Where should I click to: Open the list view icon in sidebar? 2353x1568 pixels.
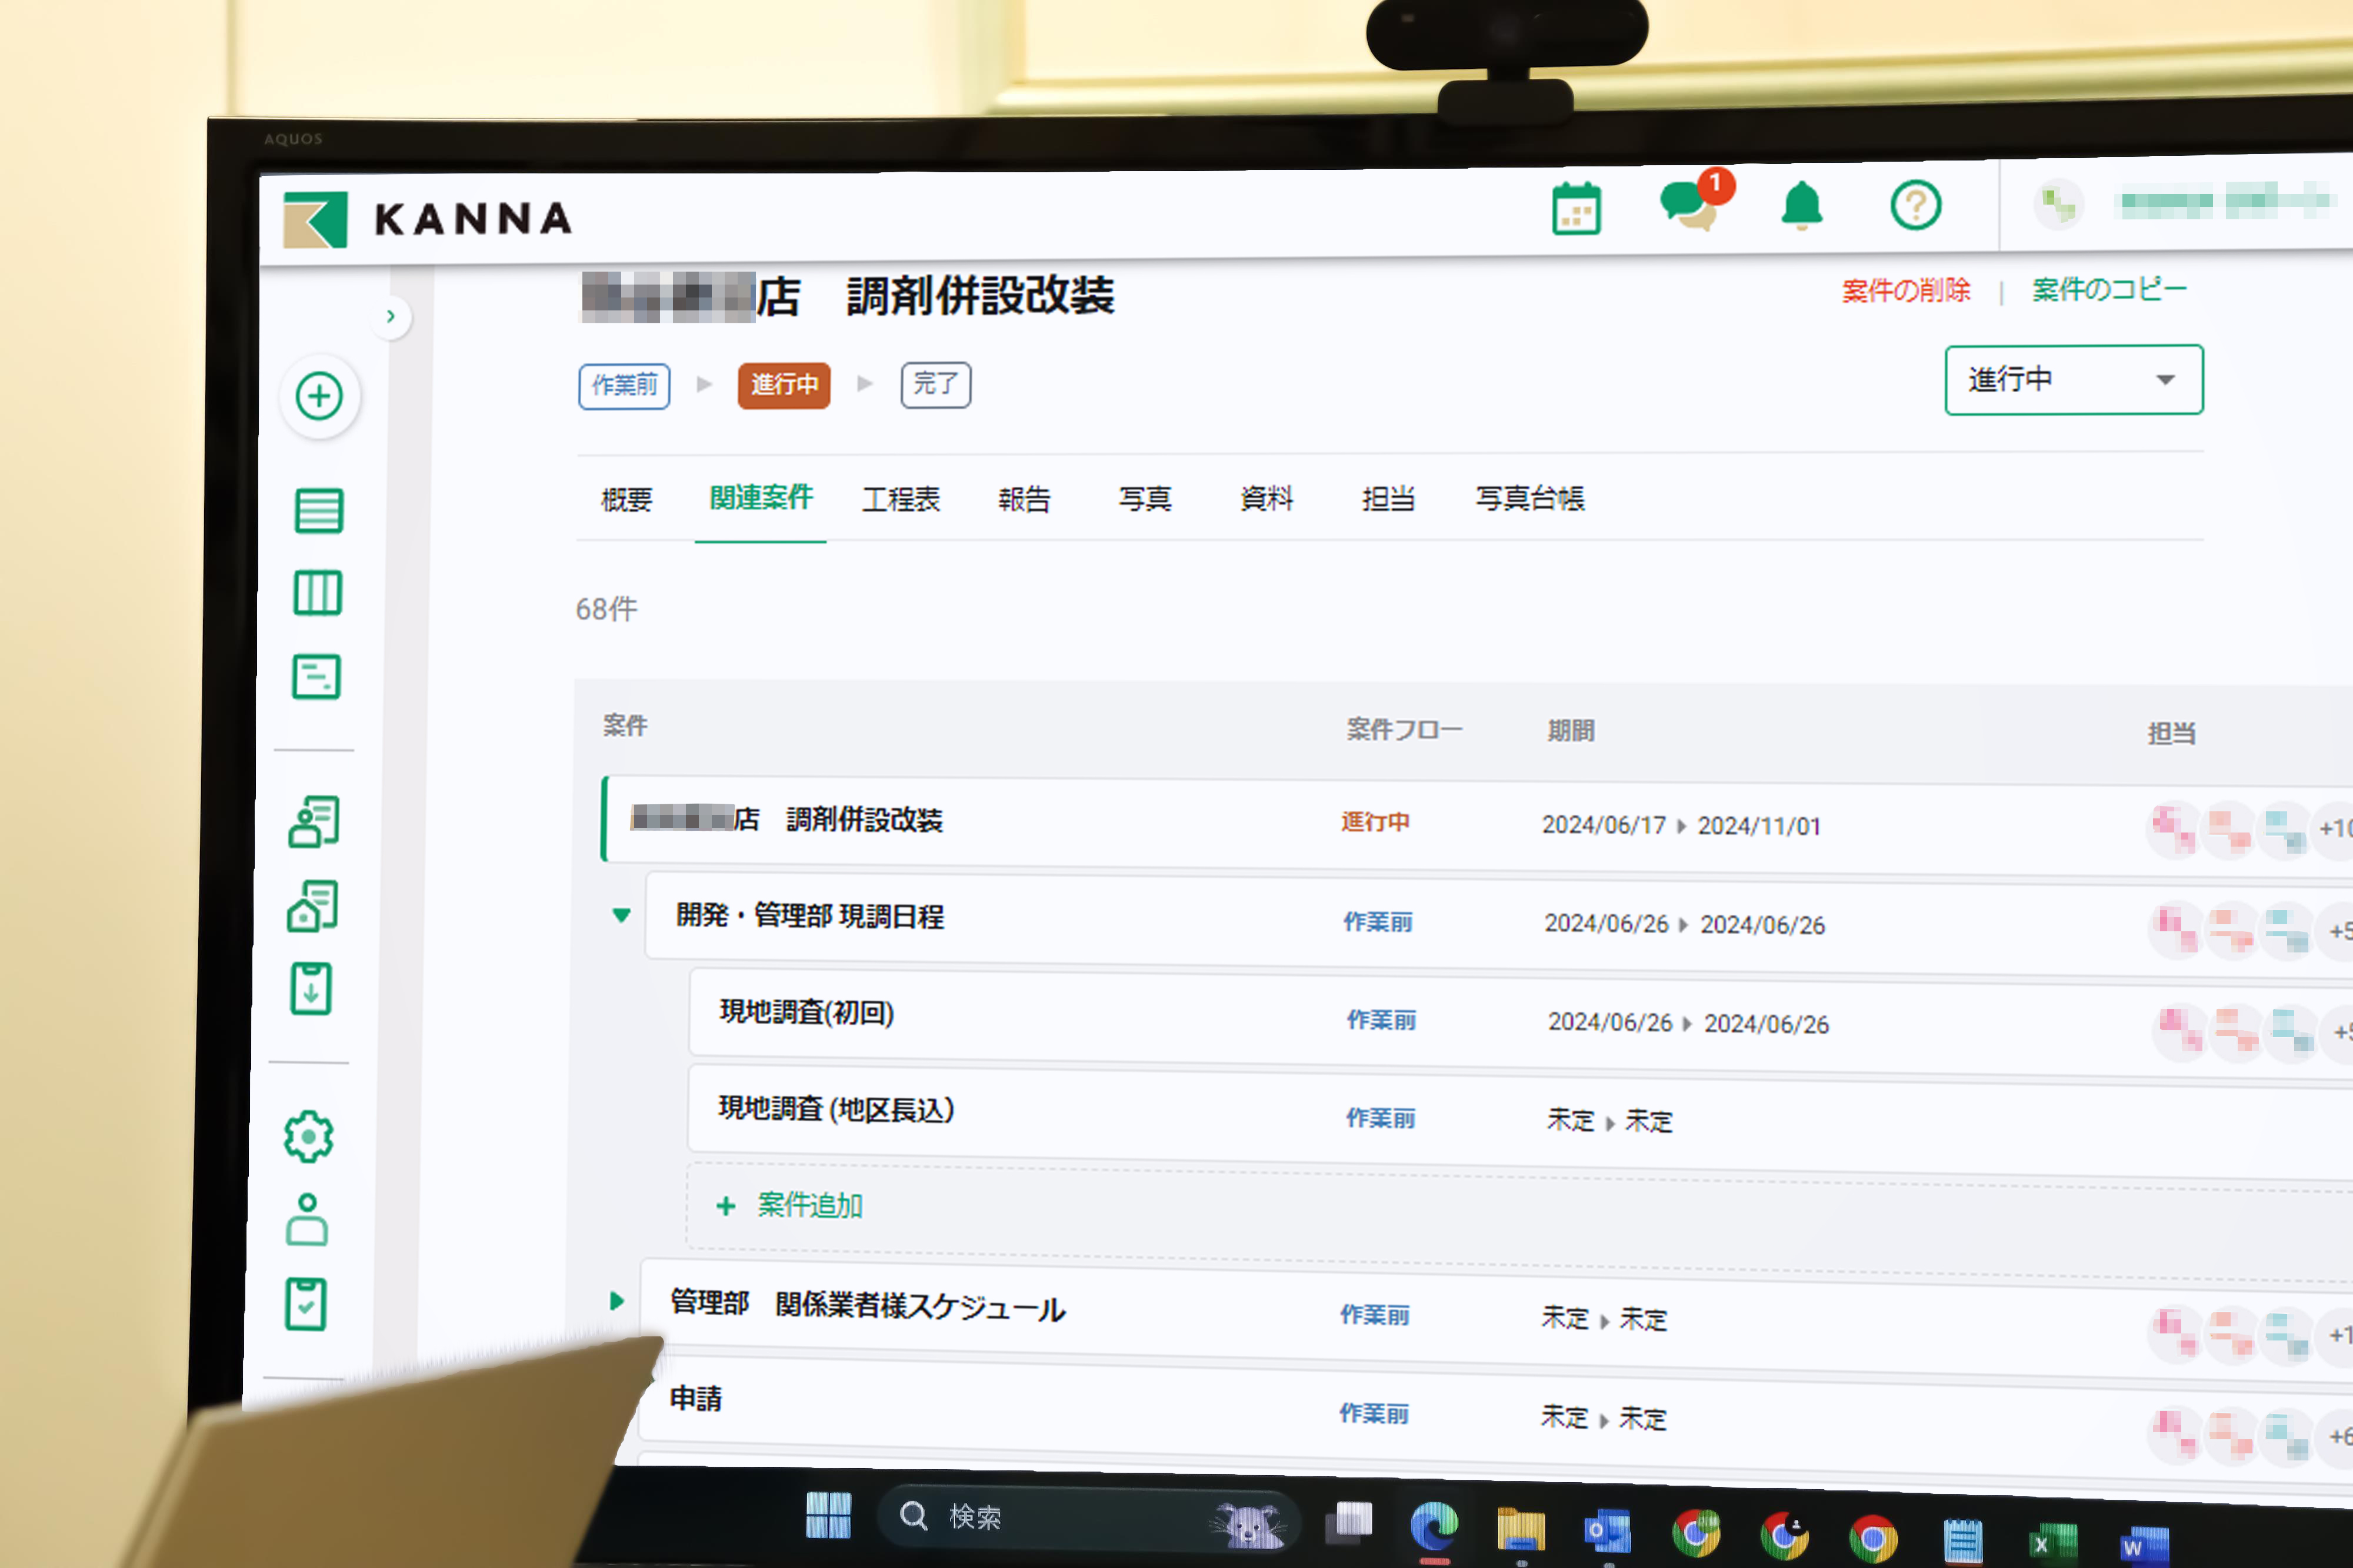point(318,511)
